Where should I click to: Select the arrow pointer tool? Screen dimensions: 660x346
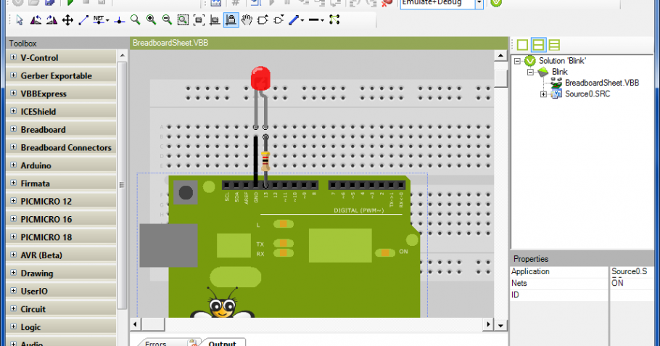tap(20, 20)
